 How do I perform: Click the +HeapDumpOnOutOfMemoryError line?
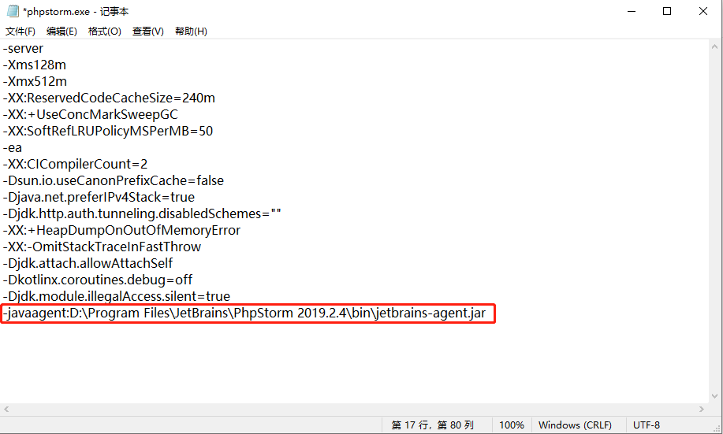(121, 231)
